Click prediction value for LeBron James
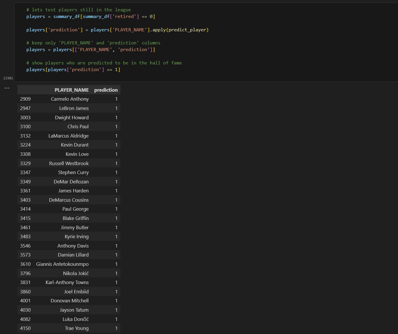 (116, 108)
